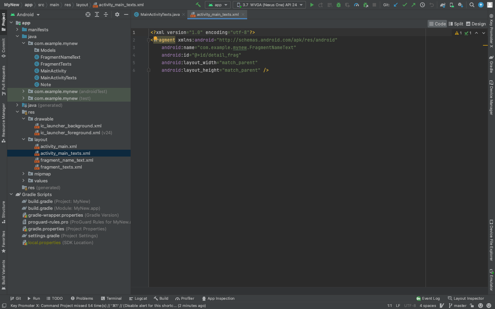Viewport: 495px width, 309px height.
Task: Open the Device Manager toolbar icon
Action: [x=452, y=5]
